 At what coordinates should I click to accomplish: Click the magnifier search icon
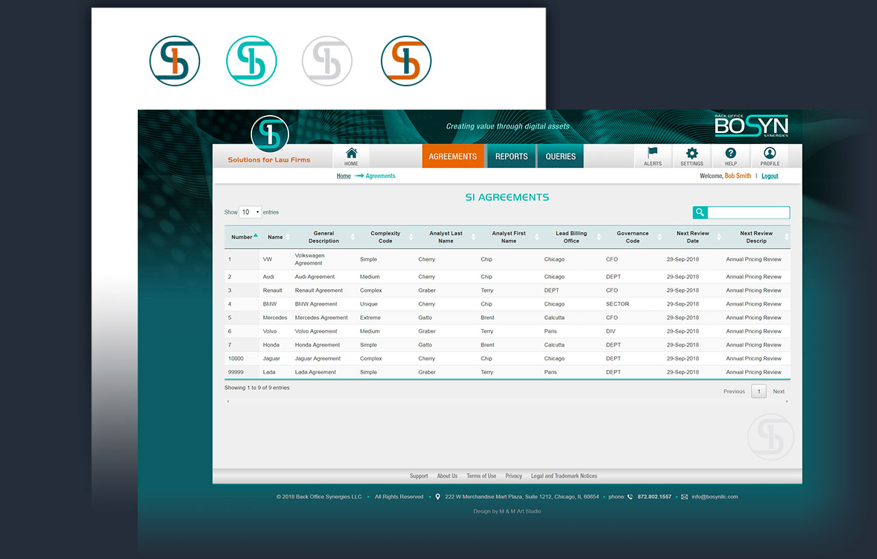700,212
